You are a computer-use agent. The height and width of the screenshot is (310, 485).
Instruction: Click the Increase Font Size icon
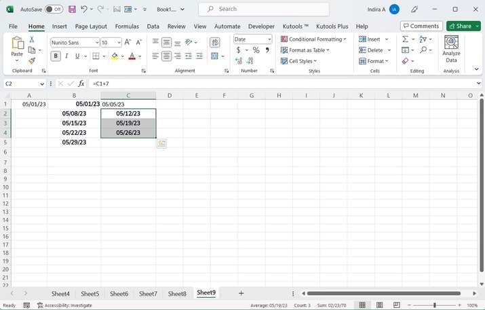(x=128, y=42)
